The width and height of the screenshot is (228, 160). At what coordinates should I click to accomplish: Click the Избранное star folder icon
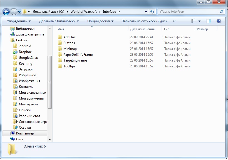click(15, 75)
